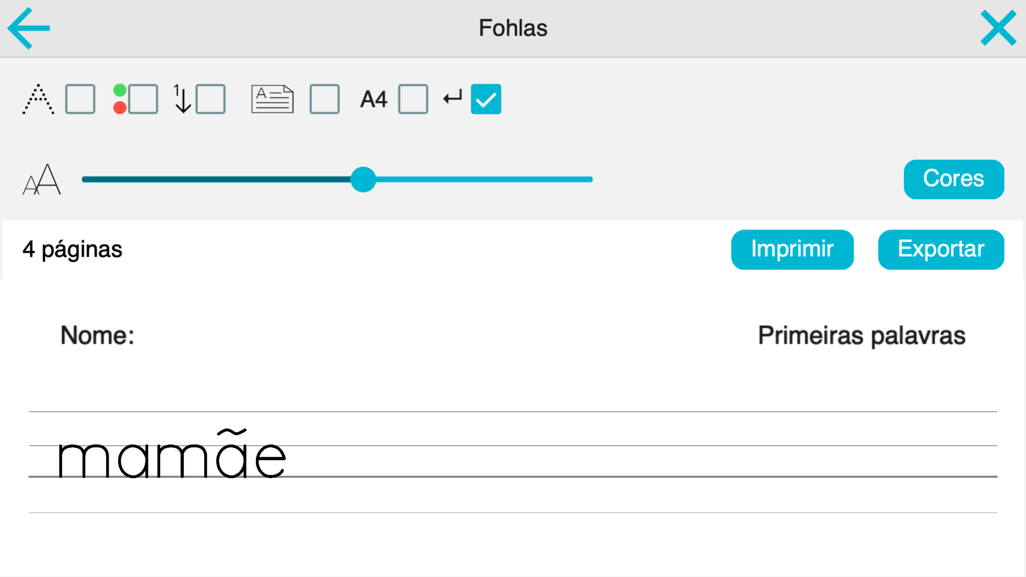Screen dimensions: 1026x577
Task: Tick the page header checkbox
Action: [325, 99]
